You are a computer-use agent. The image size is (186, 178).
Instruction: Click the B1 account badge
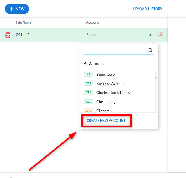tap(88, 74)
